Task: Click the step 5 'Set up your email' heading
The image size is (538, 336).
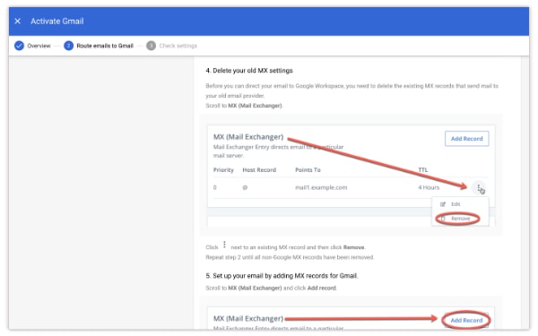Action: click(282, 276)
